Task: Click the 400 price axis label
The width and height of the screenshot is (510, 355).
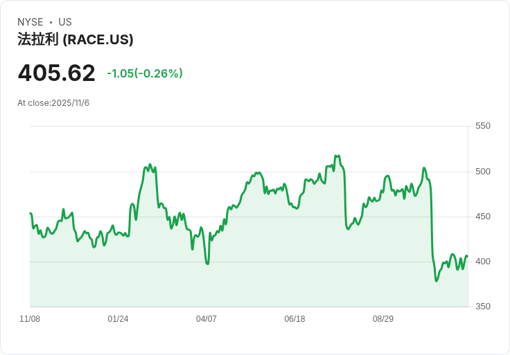Action: click(x=483, y=261)
